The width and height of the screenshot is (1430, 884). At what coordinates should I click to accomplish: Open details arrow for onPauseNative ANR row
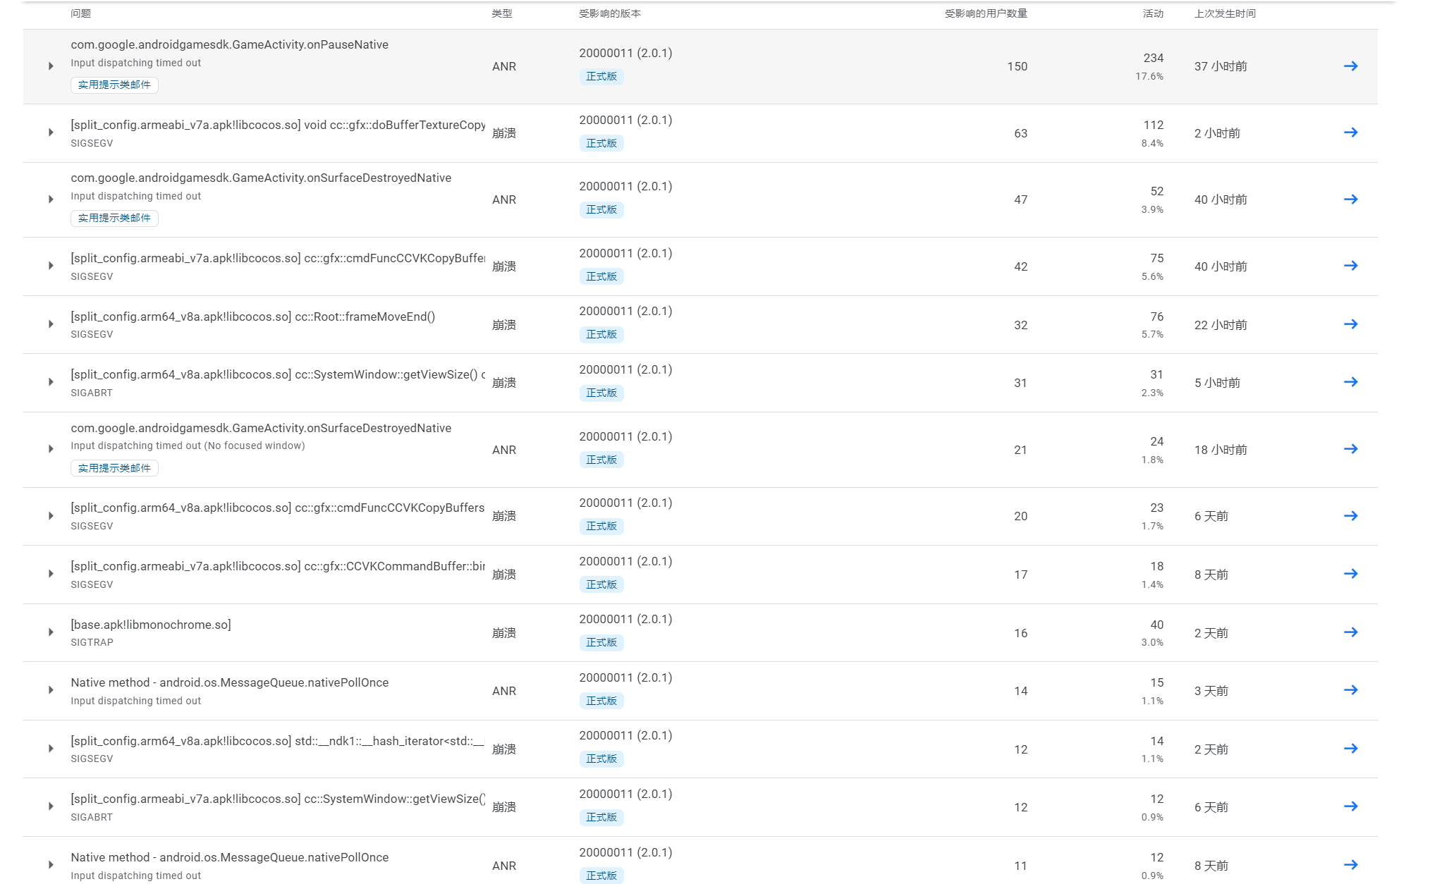[x=1350, y=66]
